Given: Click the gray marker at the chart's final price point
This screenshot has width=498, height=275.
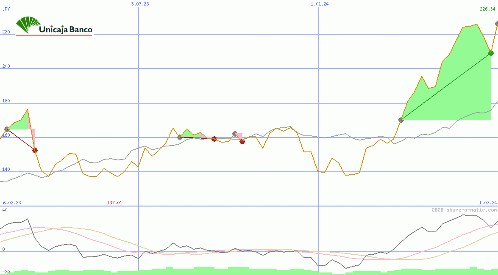Looking at the screenshot, I should click(497, 24).
